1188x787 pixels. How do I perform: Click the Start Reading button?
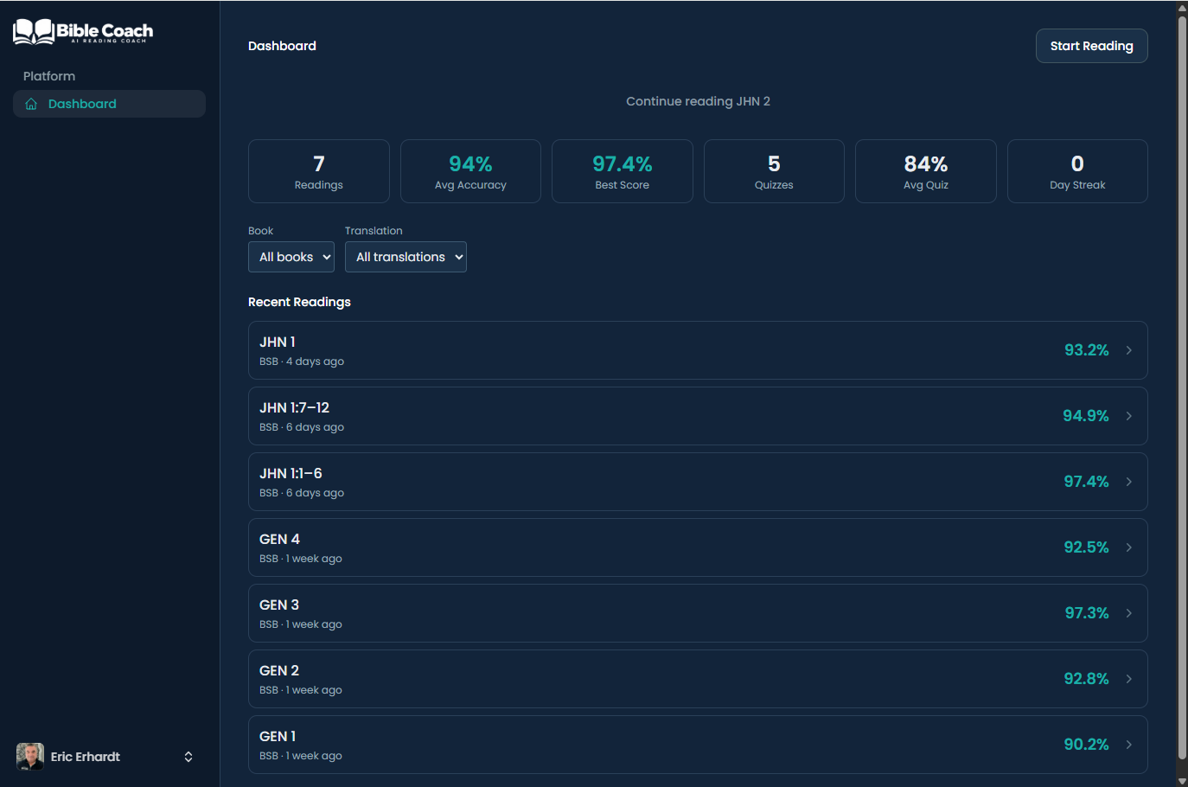tap(1091, 46)
